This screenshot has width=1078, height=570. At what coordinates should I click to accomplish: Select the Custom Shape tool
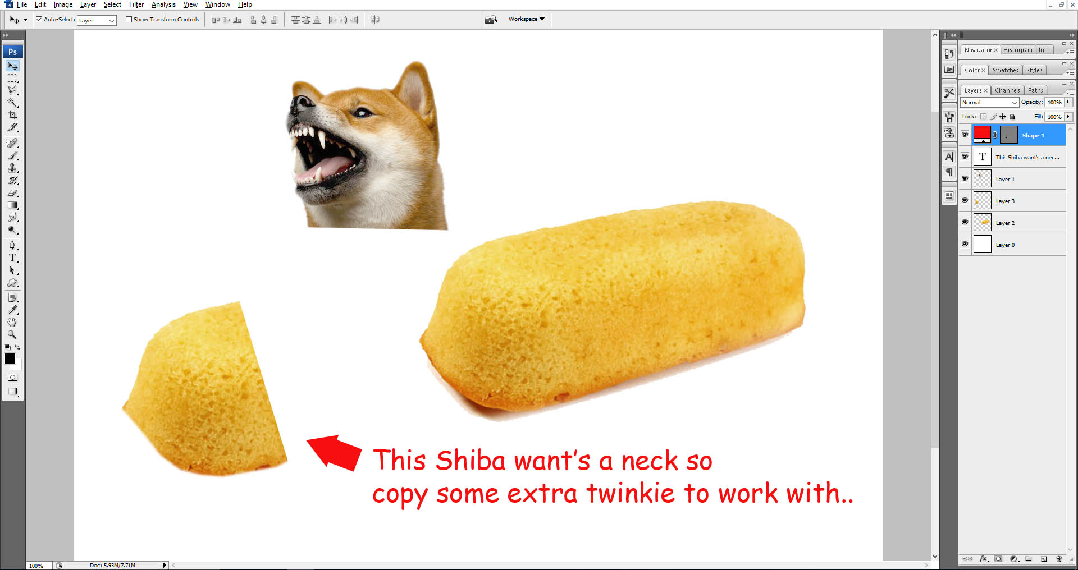[x=12, y=283]
